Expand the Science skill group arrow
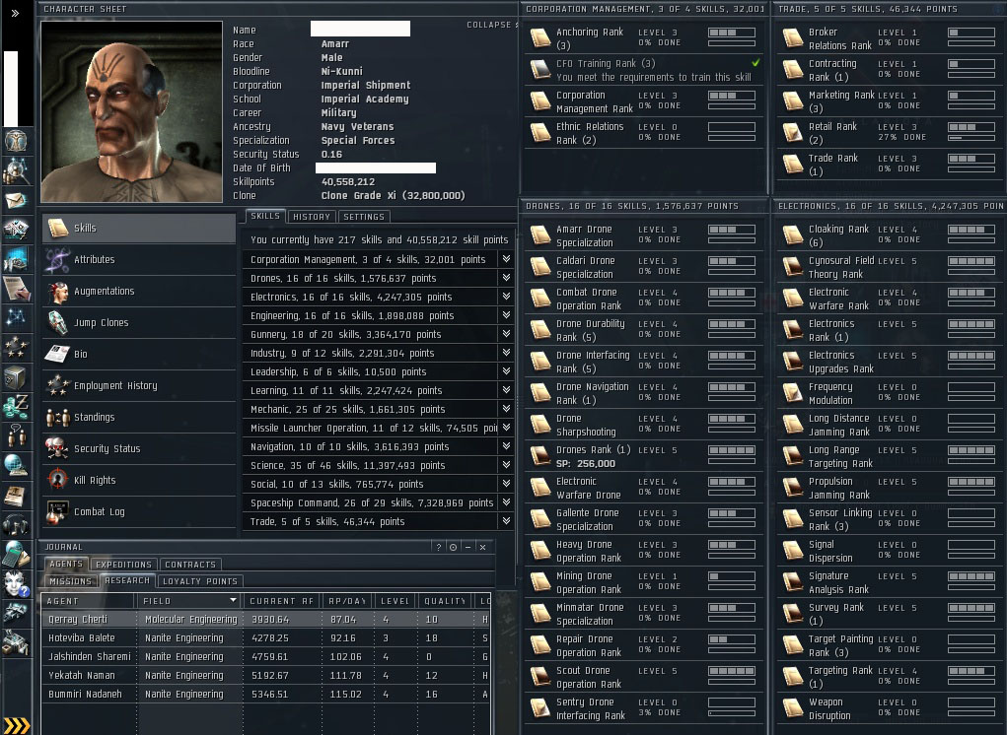The height and width of the screenshot is (735, 1007). [x=507, y=464]
